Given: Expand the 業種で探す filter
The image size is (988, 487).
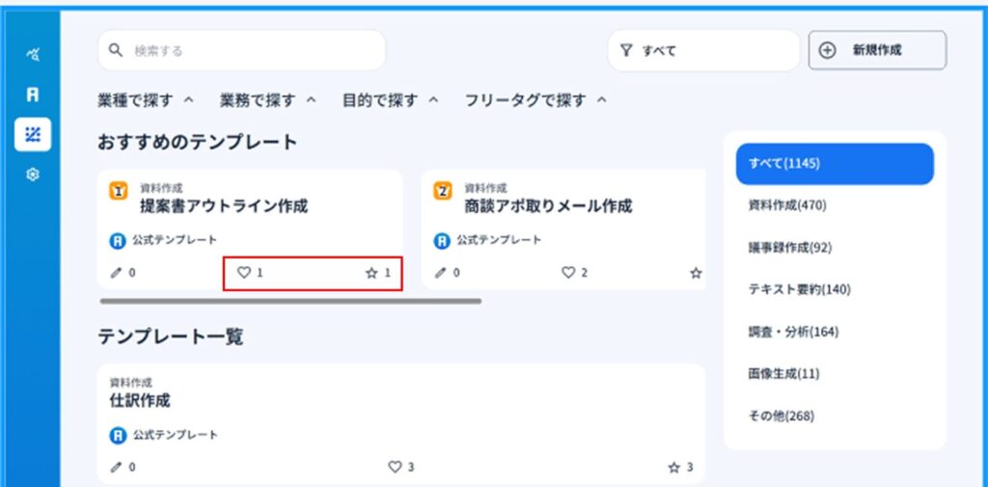Looking at the screenshot, I should point(146,99).
